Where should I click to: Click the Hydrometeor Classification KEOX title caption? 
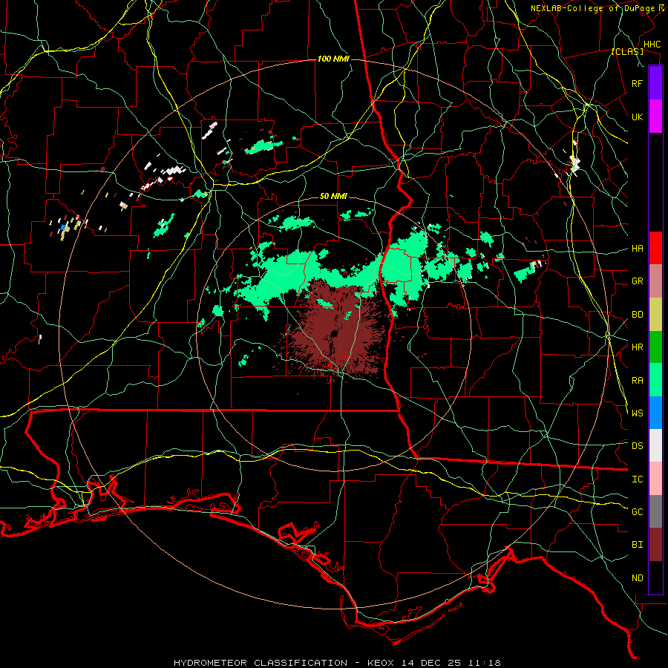[337, 663]
